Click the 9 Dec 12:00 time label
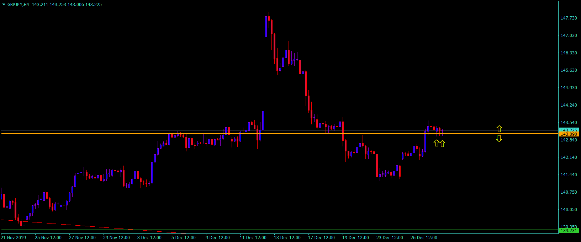Viewport: 581px width, 242px height. 218,238
